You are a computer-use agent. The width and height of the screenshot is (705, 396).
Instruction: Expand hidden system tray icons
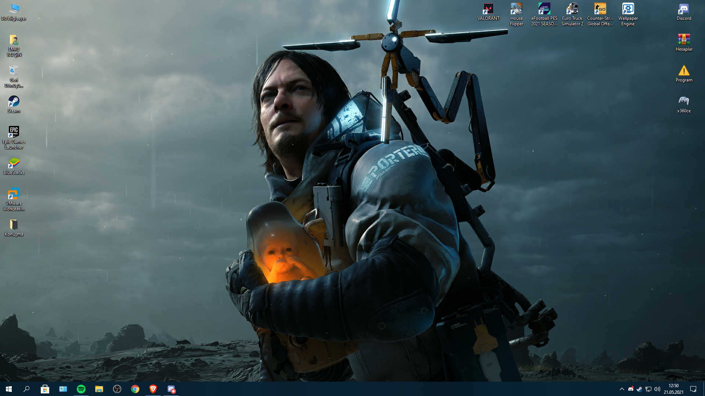(622, 389)
